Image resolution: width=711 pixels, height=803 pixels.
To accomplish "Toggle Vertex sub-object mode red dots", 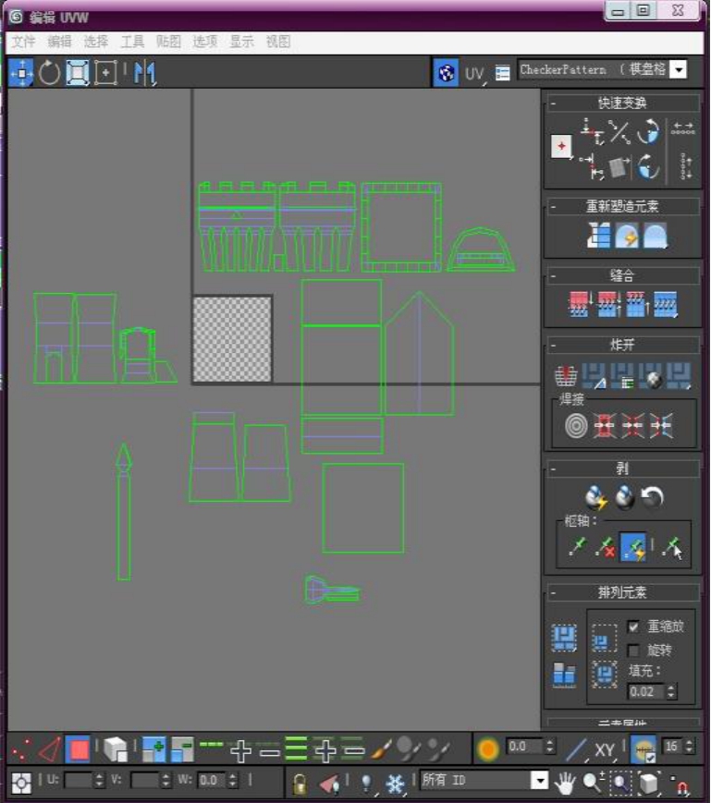I will (x=21, y=749).
